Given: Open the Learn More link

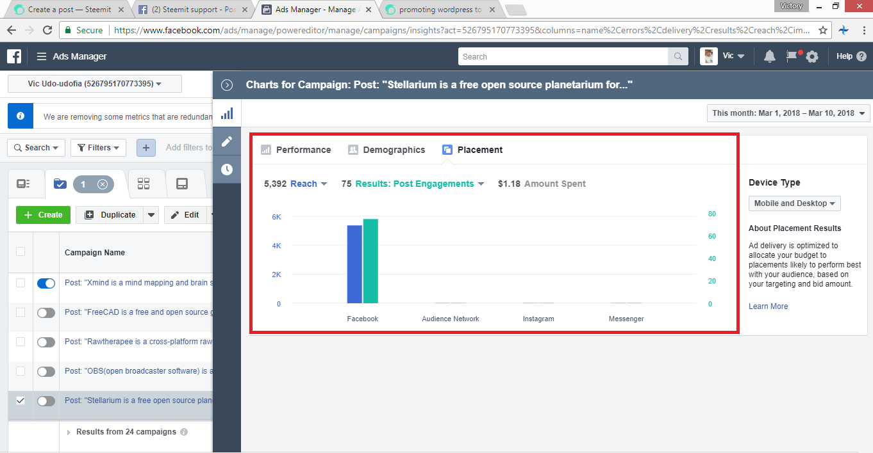Looking at the screenshot, I should pyautogui.click(x=768, y=306).
